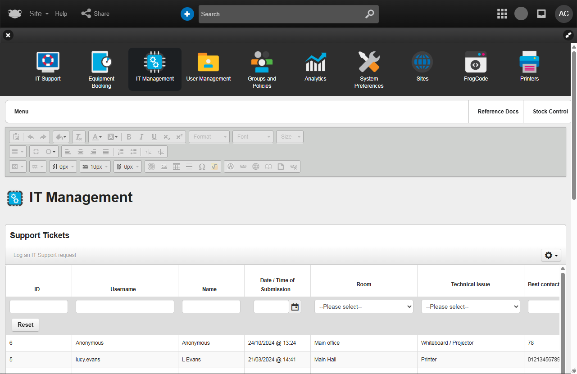Image resolution: width=577 pixels, height=374 pixels.
Task: Open the Reference Docs menu item
Action: (x=498, y=112)
